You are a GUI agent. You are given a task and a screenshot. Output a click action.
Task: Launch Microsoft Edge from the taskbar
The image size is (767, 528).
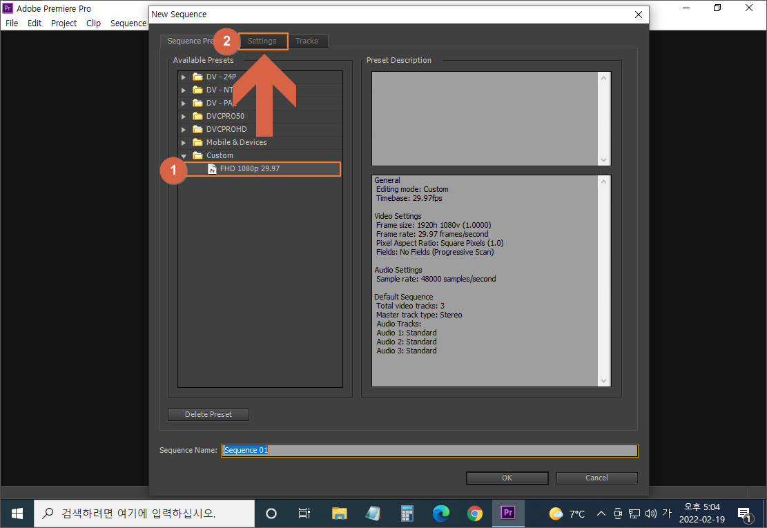point(440,514)
